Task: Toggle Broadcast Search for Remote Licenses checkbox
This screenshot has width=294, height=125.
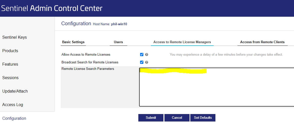Action: click(142, 62)
